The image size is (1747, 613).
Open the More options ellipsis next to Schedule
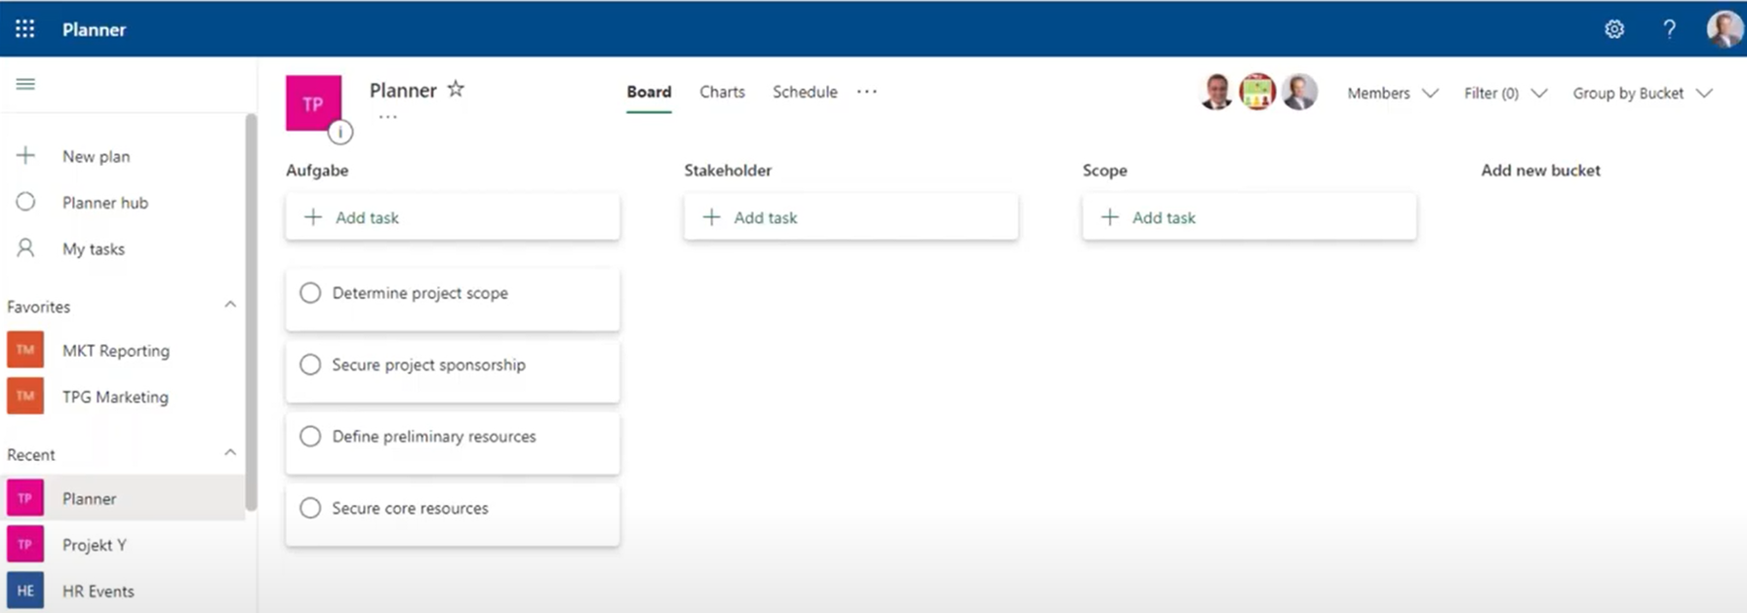tap(866, 92)
